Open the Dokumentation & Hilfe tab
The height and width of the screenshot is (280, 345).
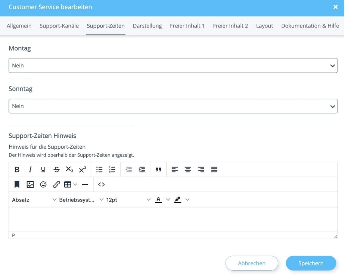[310, 26]
